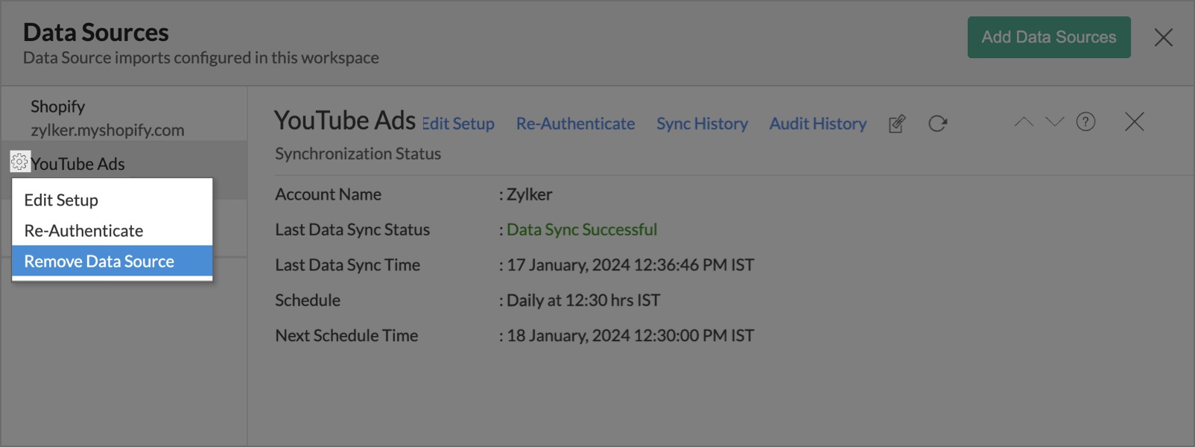This screenshot has width=1195, height=447.
Task: Click the Last Data Sync Time value
Action: pos(630,265)
